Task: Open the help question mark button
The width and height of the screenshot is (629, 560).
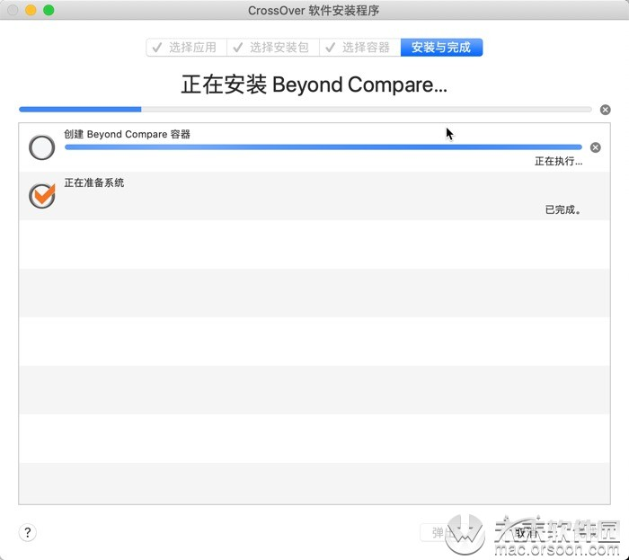Action: pos(28,532)
